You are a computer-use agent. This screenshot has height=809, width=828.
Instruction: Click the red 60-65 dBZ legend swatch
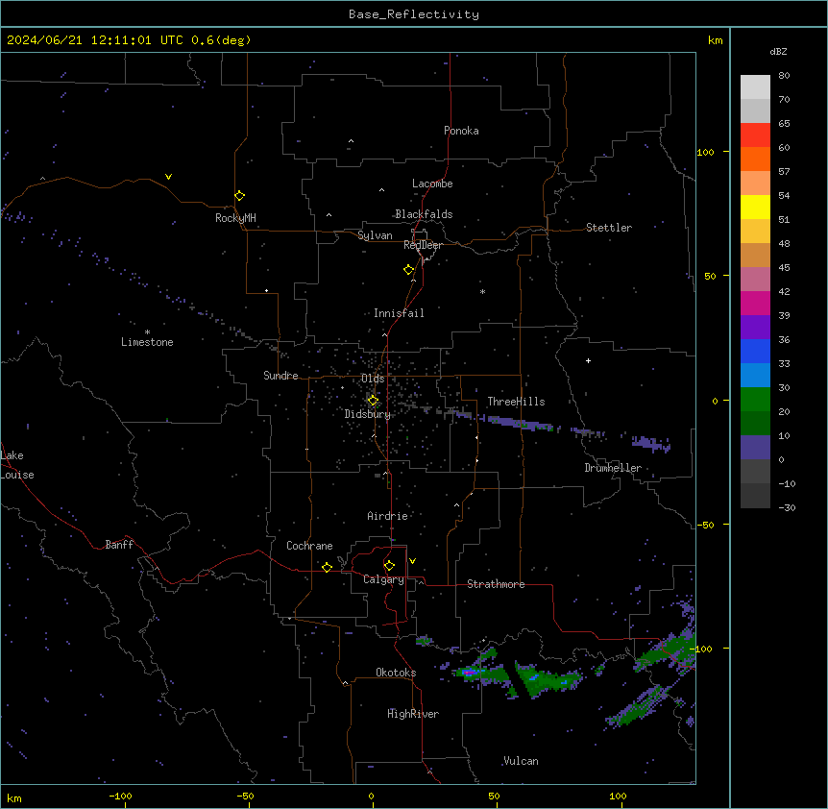coord(755,135)
